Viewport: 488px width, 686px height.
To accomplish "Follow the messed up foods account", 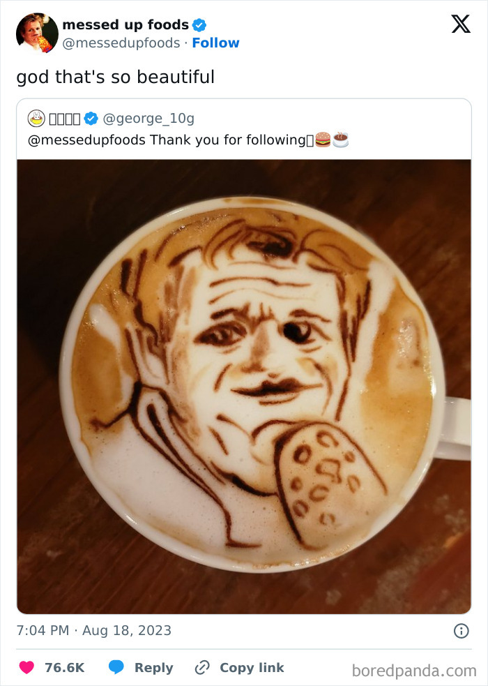I will point(216,43).
